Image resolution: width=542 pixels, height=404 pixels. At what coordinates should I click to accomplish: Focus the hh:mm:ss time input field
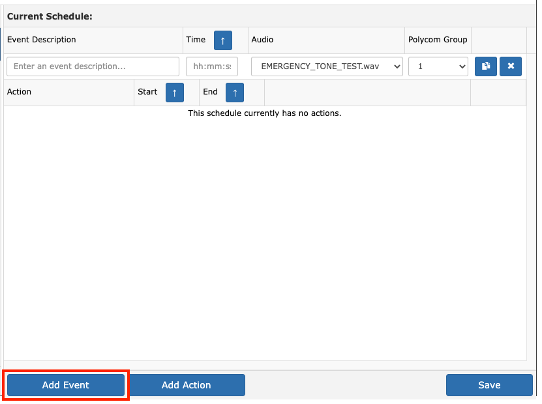(x=212, y=66)
